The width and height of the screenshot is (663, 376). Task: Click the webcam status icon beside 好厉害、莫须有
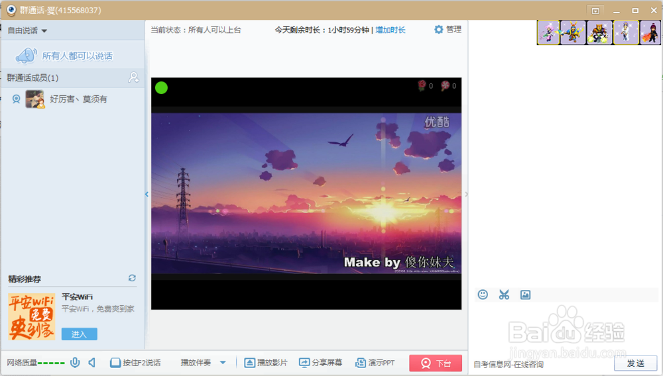[x=16, y=99]
